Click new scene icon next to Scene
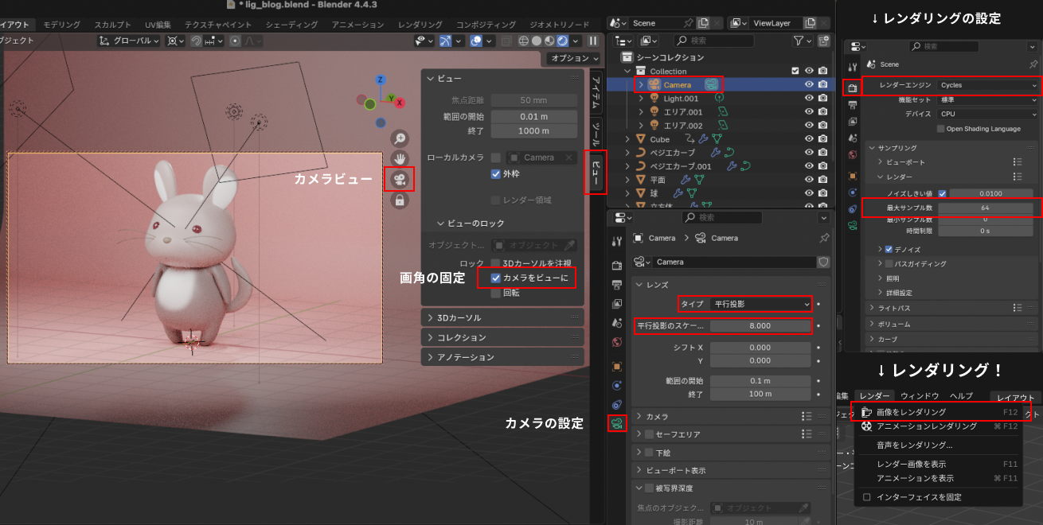 703,24
